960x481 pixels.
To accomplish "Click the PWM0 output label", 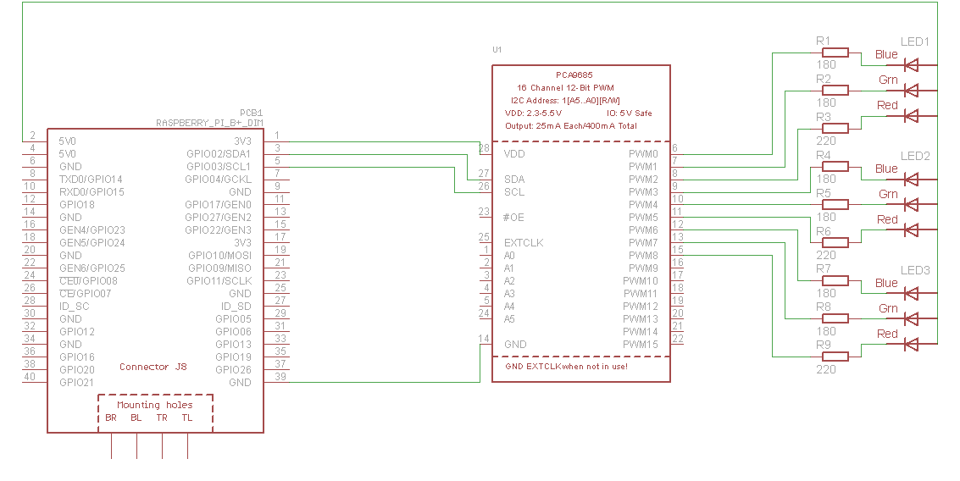I will coord(643,153).
